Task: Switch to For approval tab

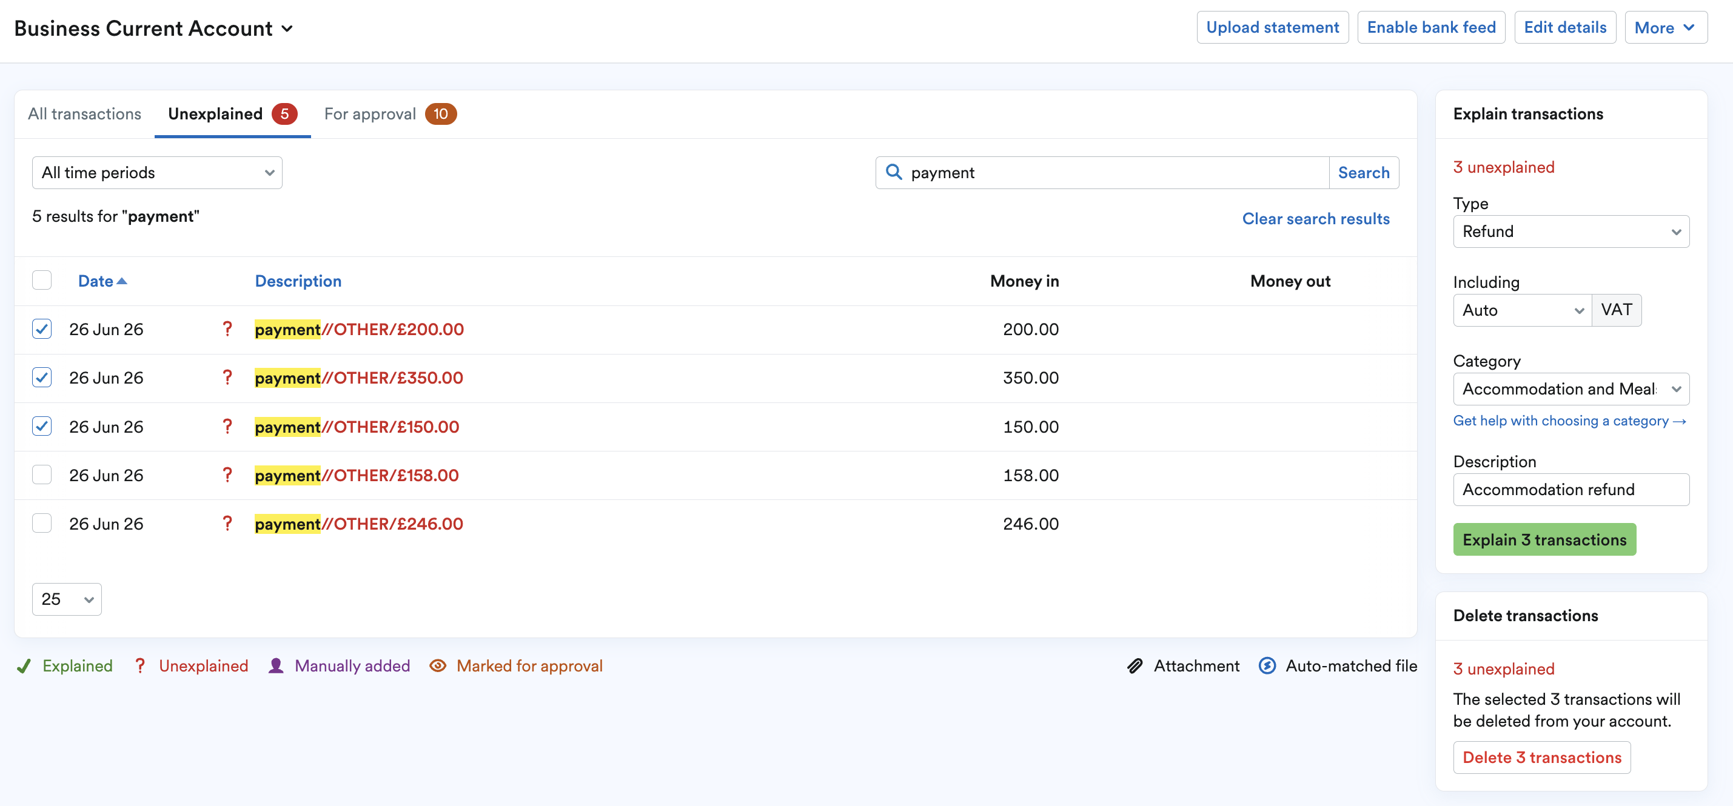Action: pyautogui.click(x=390, y=113)
